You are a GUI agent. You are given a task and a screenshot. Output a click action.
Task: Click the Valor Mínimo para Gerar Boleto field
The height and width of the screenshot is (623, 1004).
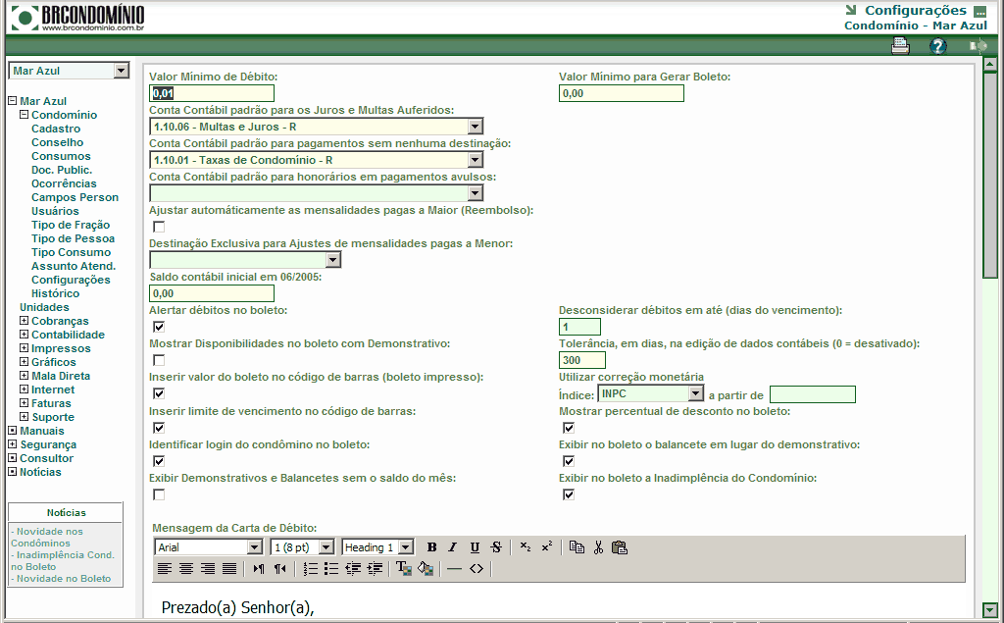click(x=621, y=93)
